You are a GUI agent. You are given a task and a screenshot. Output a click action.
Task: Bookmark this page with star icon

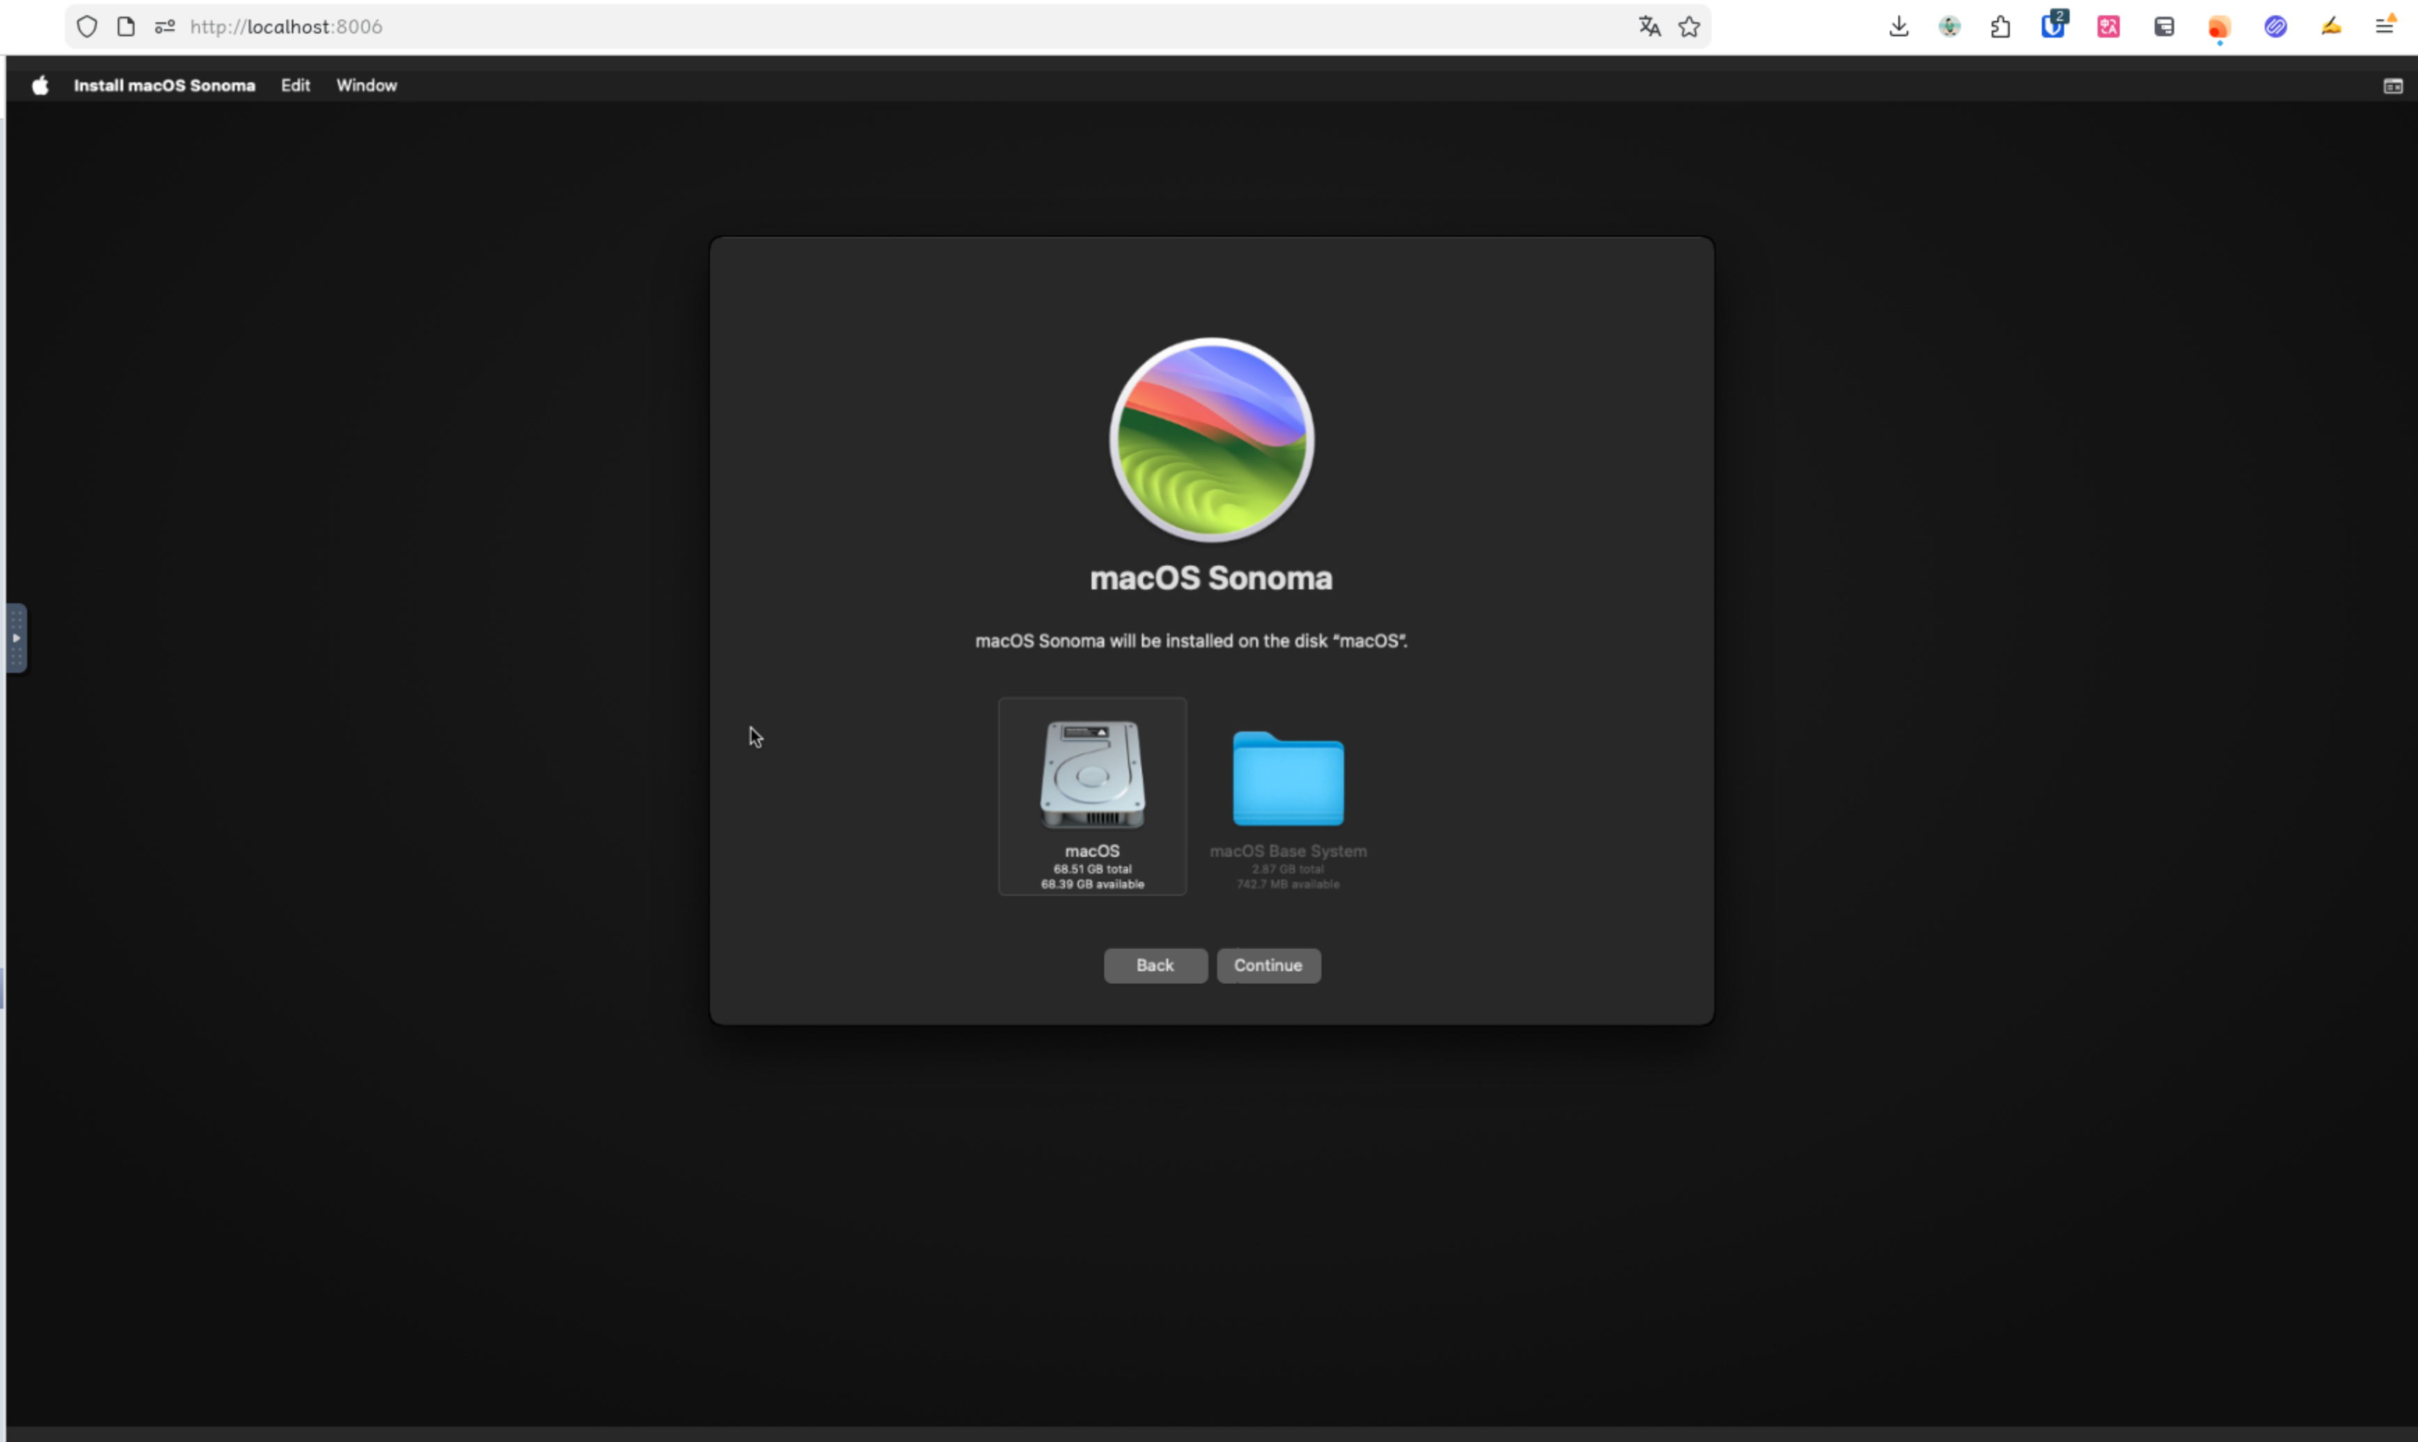pyautogui.click(x=1689, y=27)
